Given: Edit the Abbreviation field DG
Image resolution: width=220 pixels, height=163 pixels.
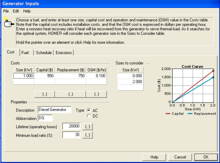Looking at the screenshot, I should [45, 118].
